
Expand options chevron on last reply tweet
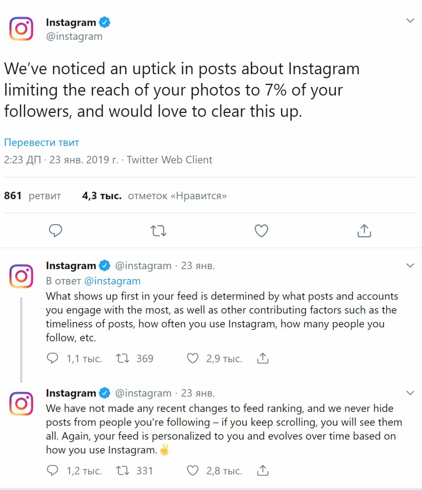point(410,393)
